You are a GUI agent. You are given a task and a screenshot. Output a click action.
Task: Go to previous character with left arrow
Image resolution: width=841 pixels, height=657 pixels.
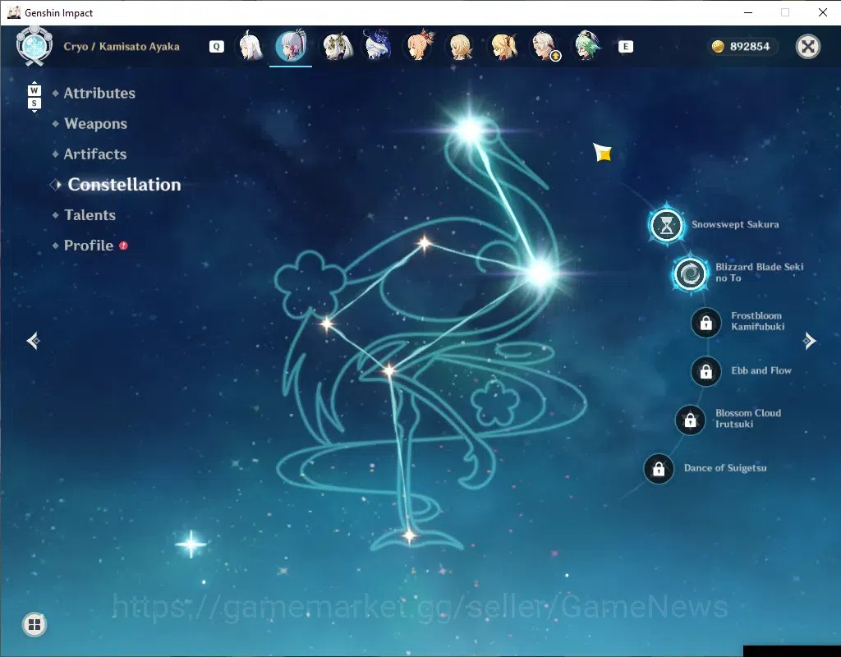pos(33,341)
